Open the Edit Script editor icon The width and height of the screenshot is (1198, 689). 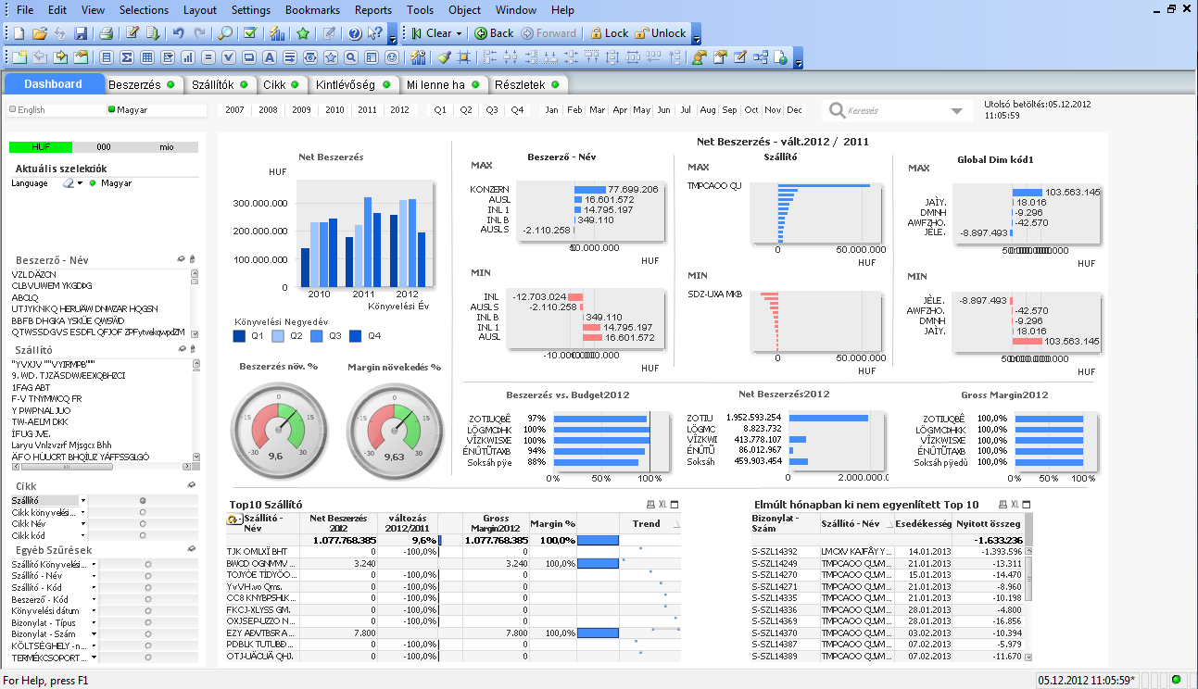pyautogui.click(x=132, y=33)
